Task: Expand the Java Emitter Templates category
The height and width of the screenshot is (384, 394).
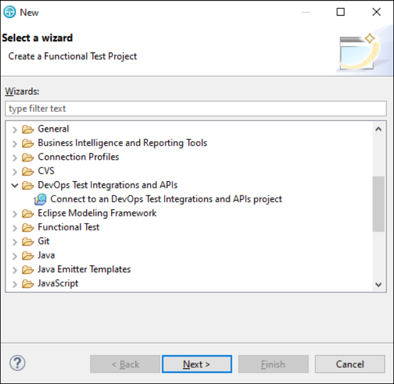Action: pyautogui.click(x=15, y=270)
